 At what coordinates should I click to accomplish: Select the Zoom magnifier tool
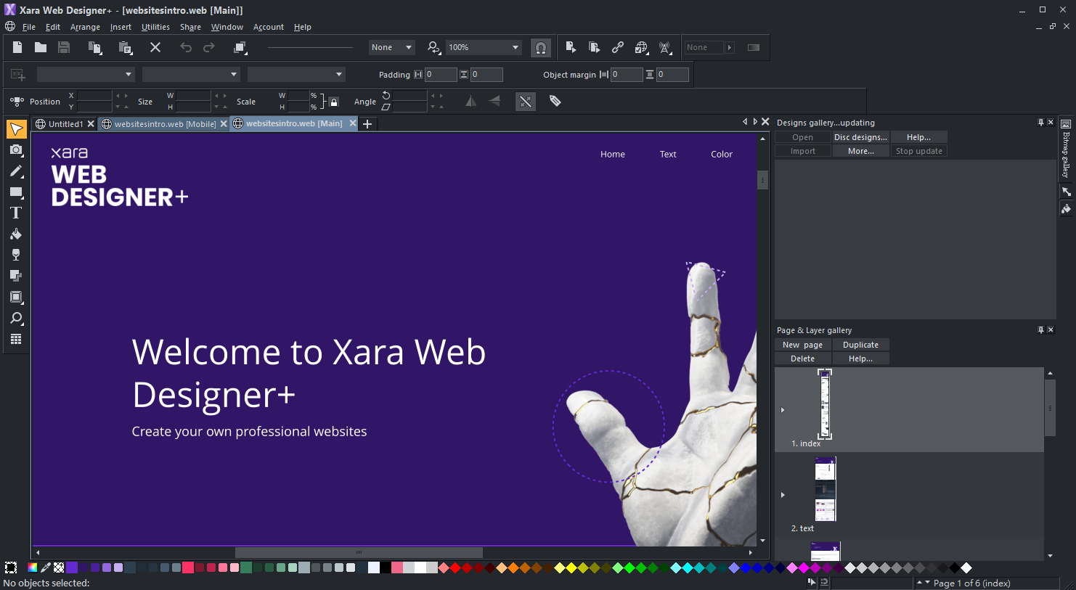pyautogui.click(x=16, y=319)
